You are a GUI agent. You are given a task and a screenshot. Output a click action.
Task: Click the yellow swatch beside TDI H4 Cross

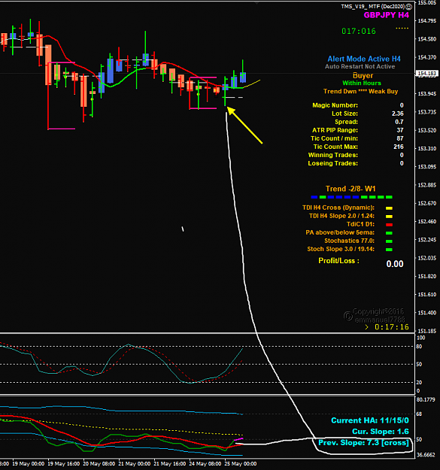[389, 208]
